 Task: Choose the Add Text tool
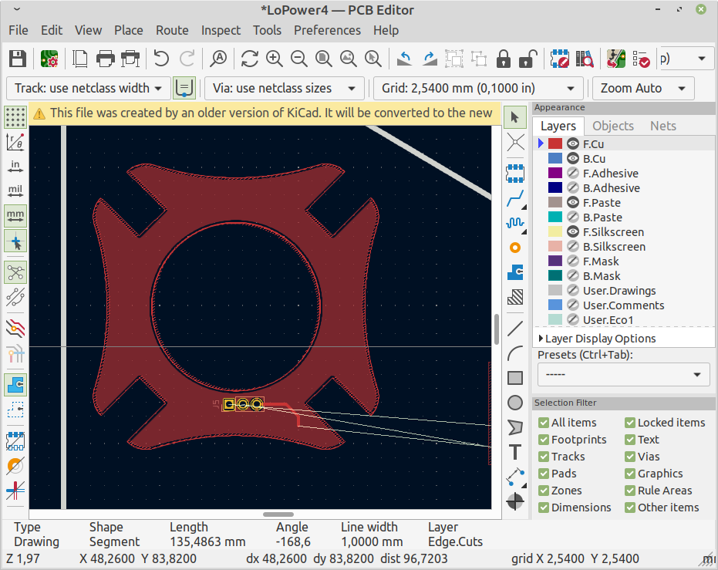(515, 452)
